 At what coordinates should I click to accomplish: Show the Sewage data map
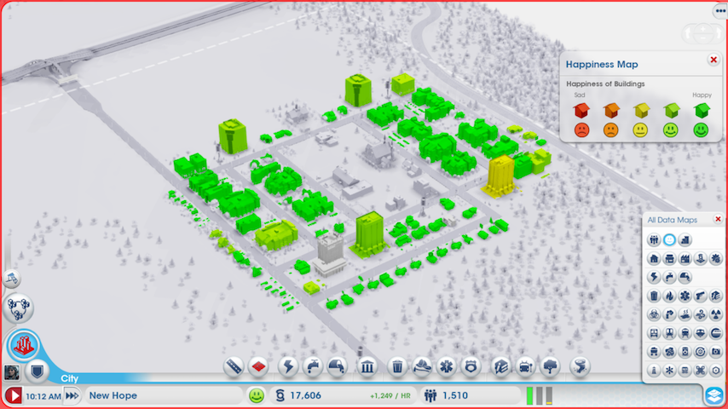pos(685,277)
